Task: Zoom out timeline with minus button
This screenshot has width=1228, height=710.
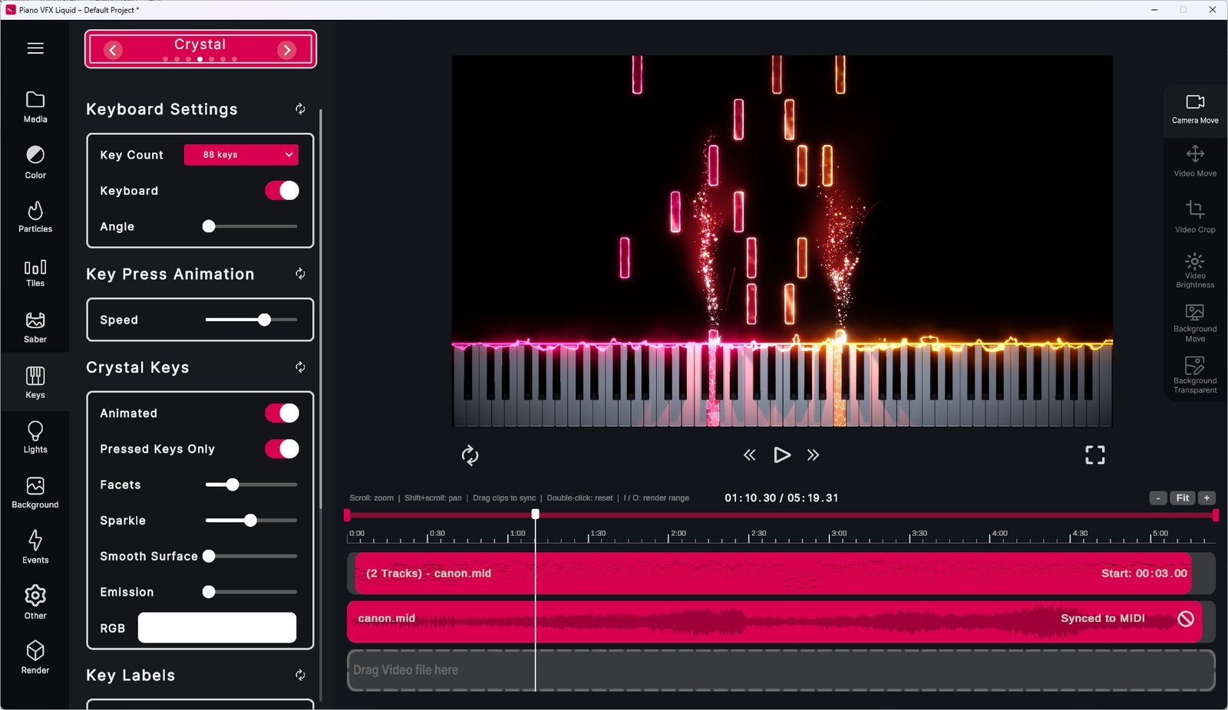Action: point(1158,498)
